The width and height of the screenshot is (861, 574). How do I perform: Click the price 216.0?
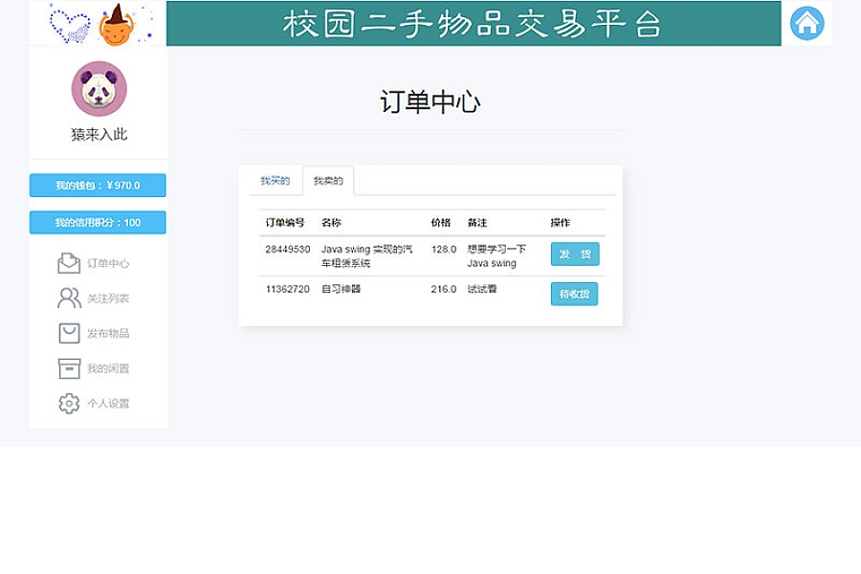444,289
